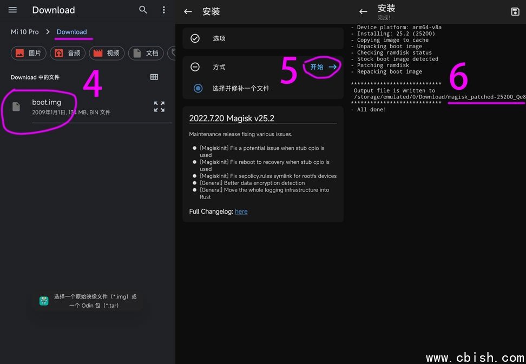The image size is (526, 364).
Task: Go back from the 安装 options screen
Action: 188,12
